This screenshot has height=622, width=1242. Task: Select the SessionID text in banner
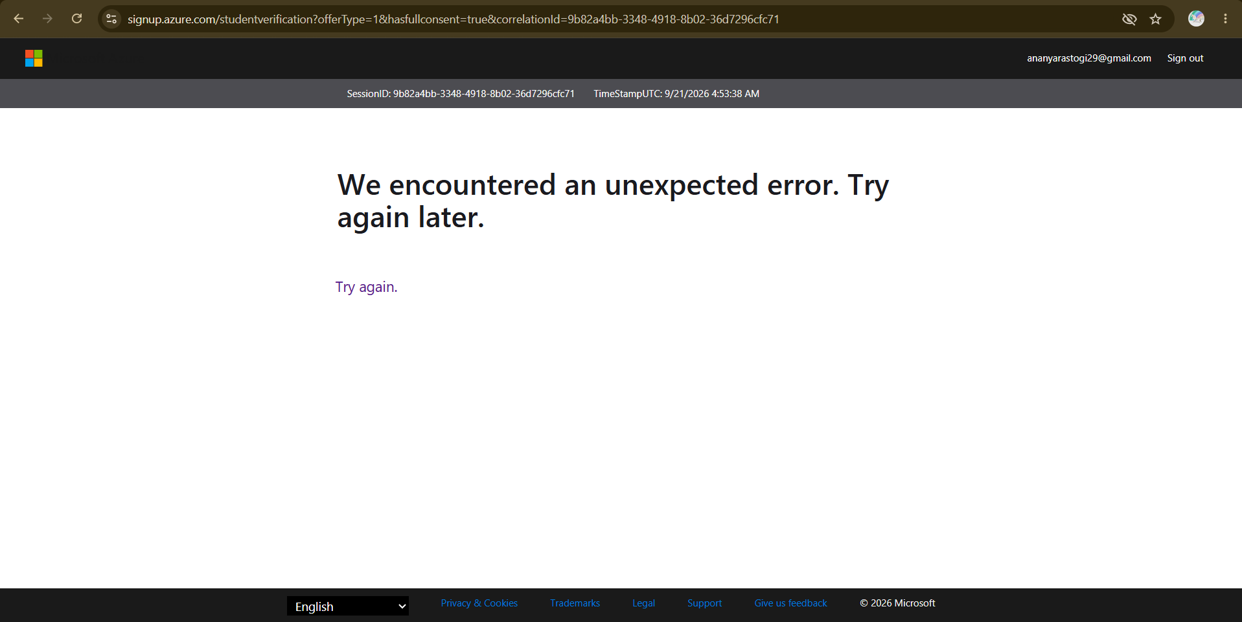(461, 94)
